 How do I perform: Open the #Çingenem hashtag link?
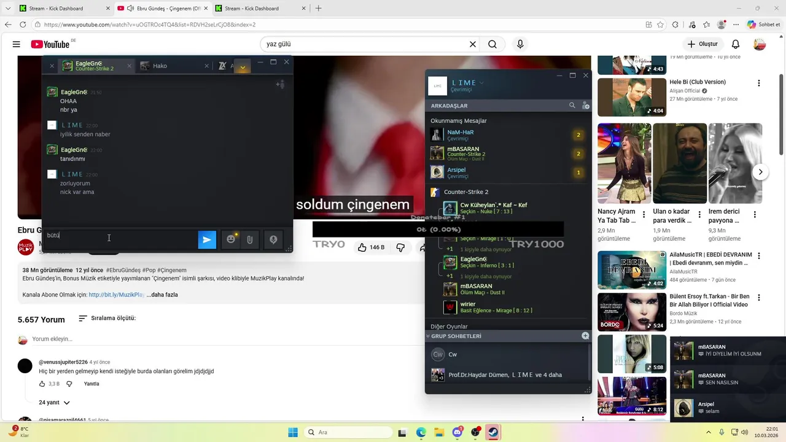[x=172, y=270]
